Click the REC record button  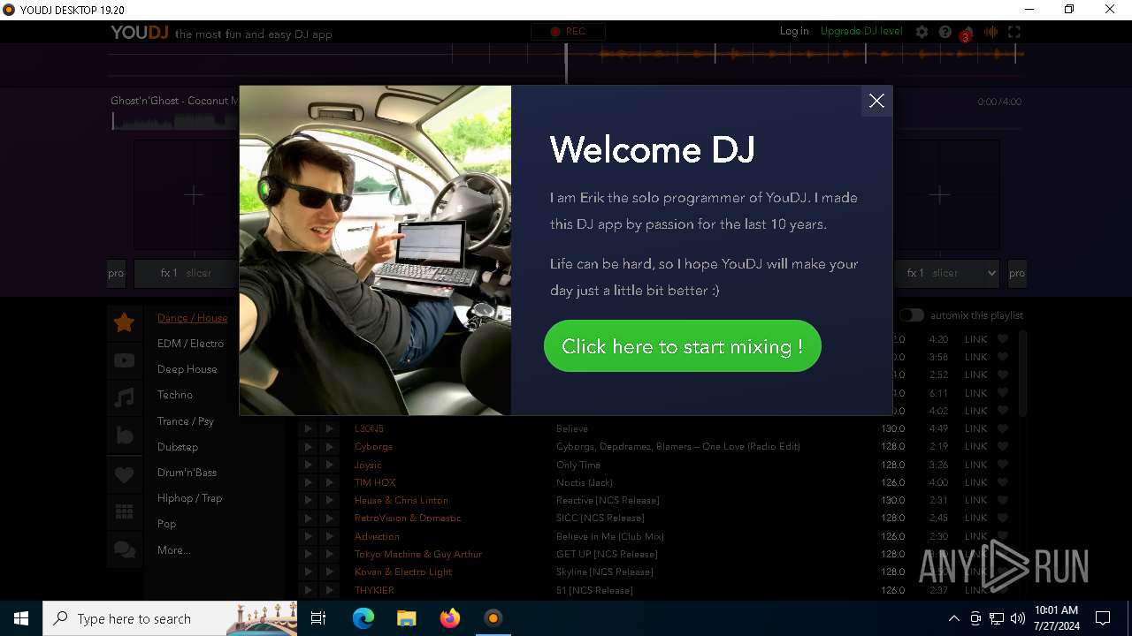pyautogui.click(x=567, y=32)
